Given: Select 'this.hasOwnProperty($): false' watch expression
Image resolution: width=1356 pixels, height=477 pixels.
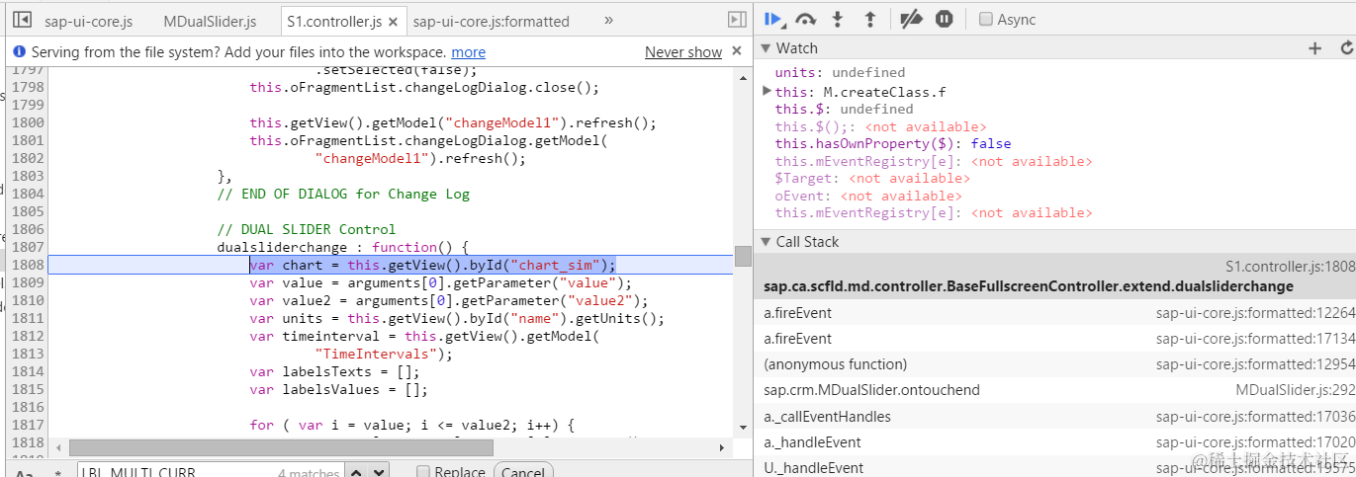Looking at the screenshot, I should point(893,143).
